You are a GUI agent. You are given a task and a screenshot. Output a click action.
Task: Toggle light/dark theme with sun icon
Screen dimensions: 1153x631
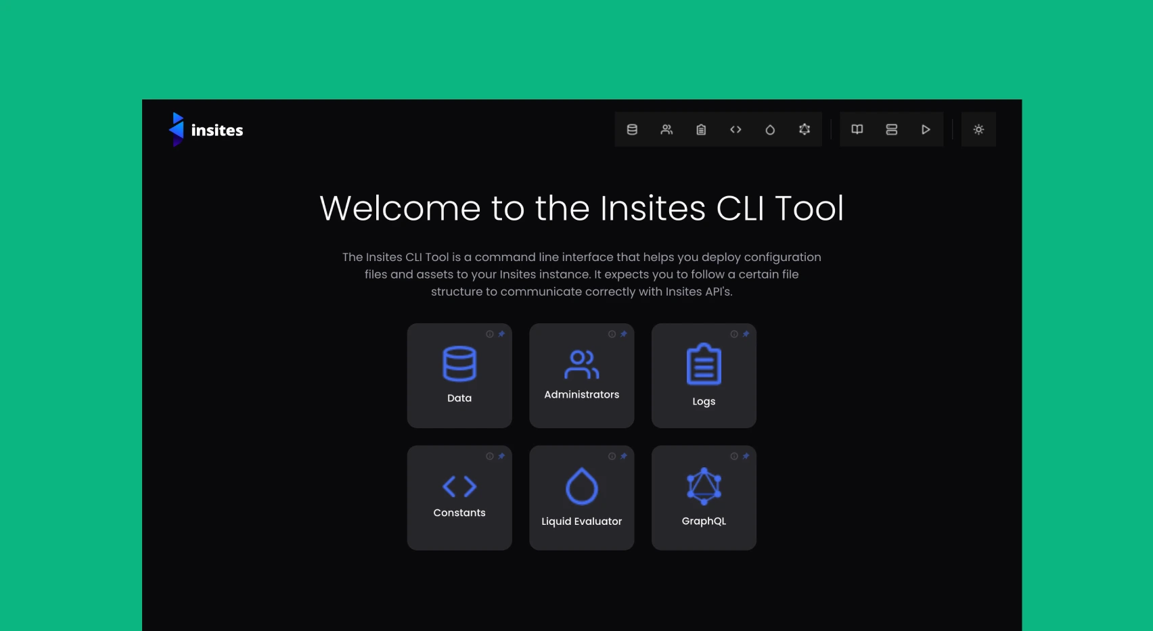tap(978, 130)
